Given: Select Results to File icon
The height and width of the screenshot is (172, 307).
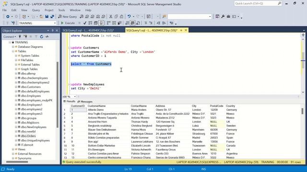Looking at the screenshot, I should [x=138, y=23].
